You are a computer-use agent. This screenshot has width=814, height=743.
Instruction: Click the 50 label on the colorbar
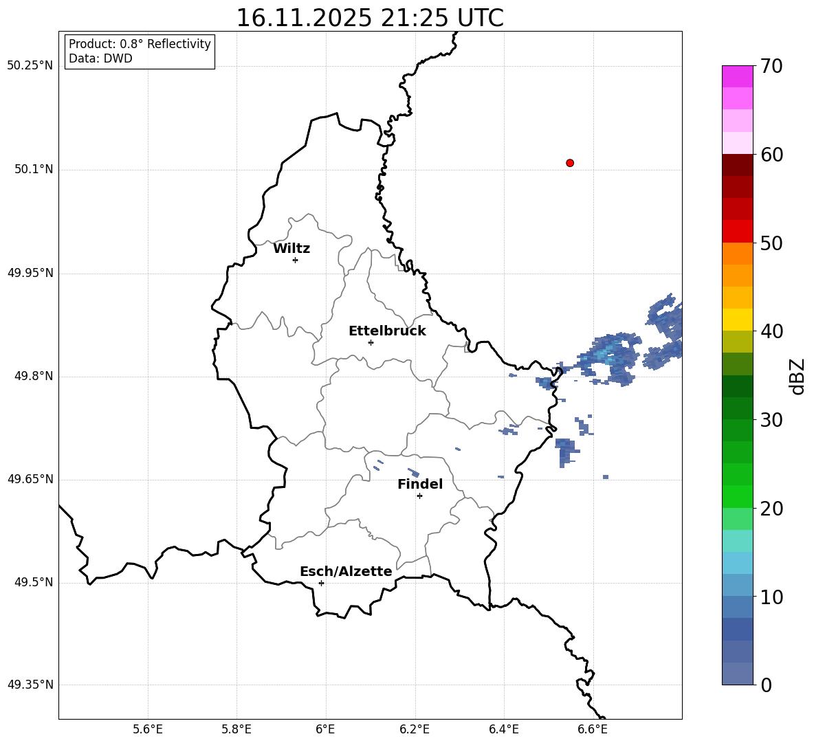(x=771, y=243)
